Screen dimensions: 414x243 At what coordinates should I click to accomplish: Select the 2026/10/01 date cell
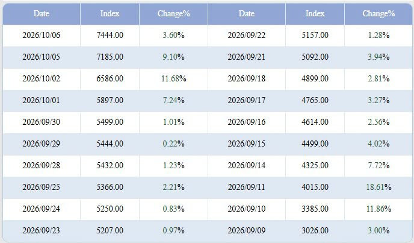pos(42,100)
